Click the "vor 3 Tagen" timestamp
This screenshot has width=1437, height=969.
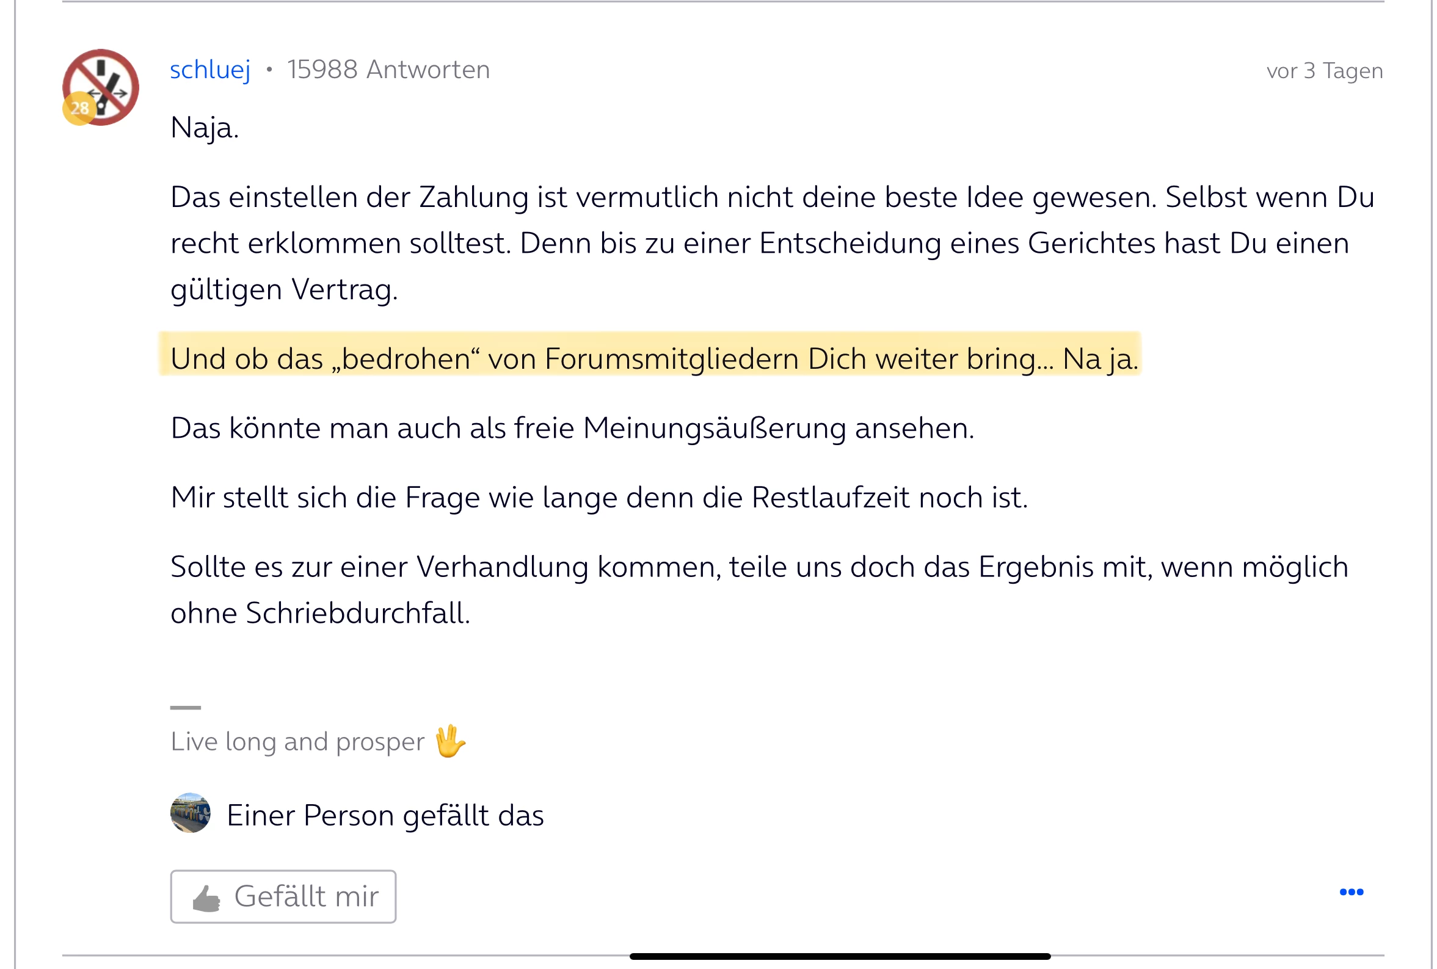point(1324,71)
